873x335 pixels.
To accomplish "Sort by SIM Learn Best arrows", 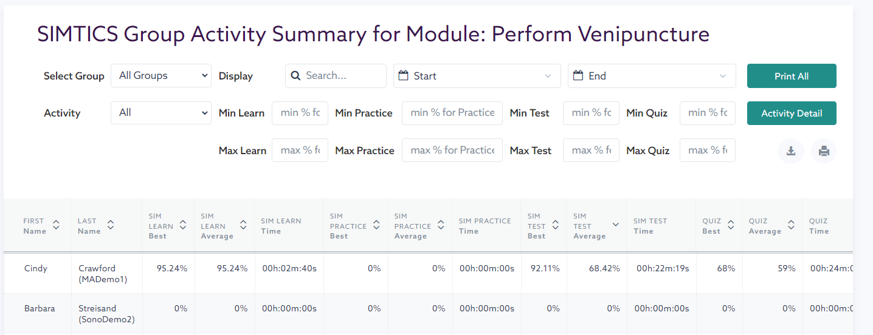I will click(183, 225).
